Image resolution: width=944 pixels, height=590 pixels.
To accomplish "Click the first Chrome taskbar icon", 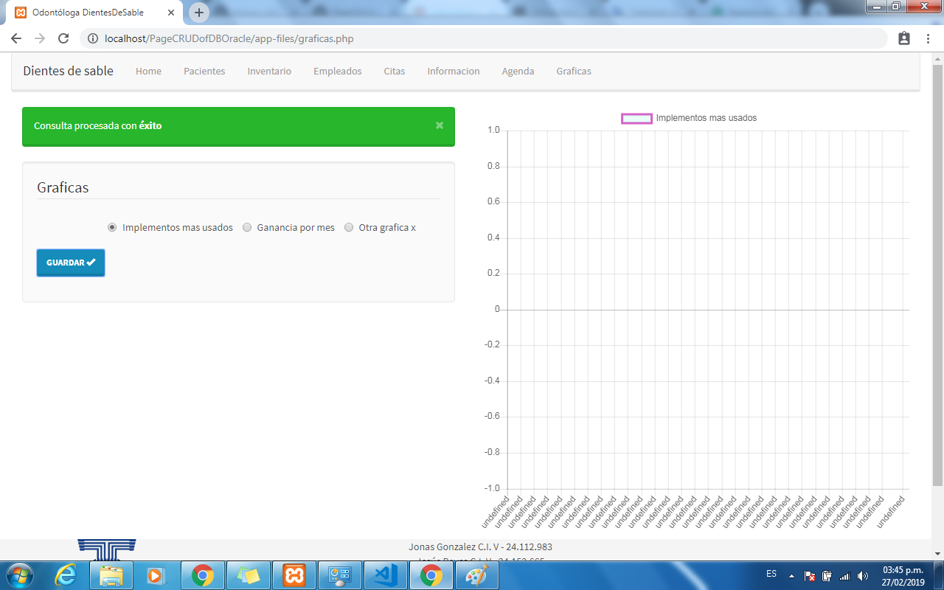I will [203, 575].
